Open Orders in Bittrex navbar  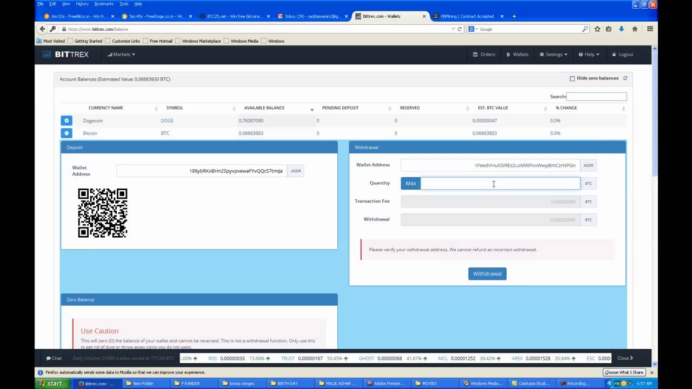[x=484, y=55]
